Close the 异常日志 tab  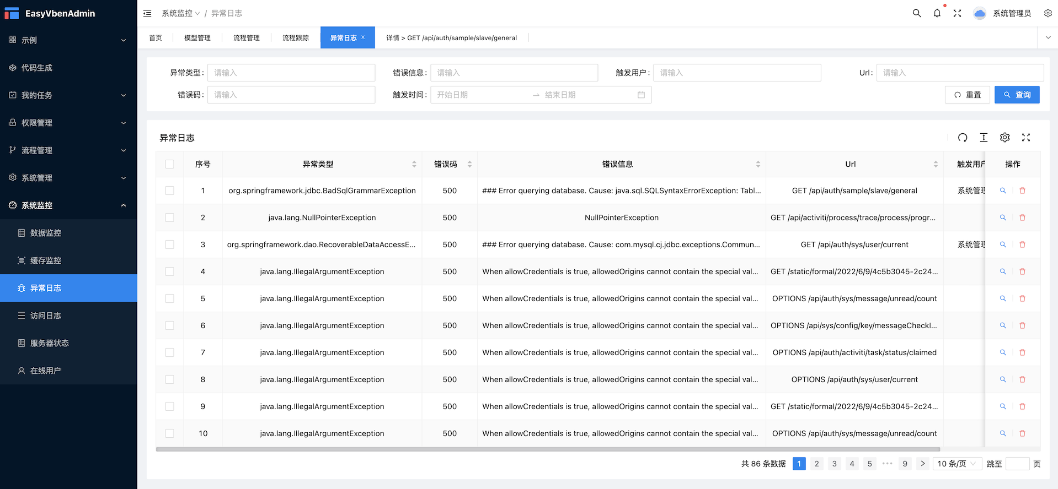click(x=363, y=37)
